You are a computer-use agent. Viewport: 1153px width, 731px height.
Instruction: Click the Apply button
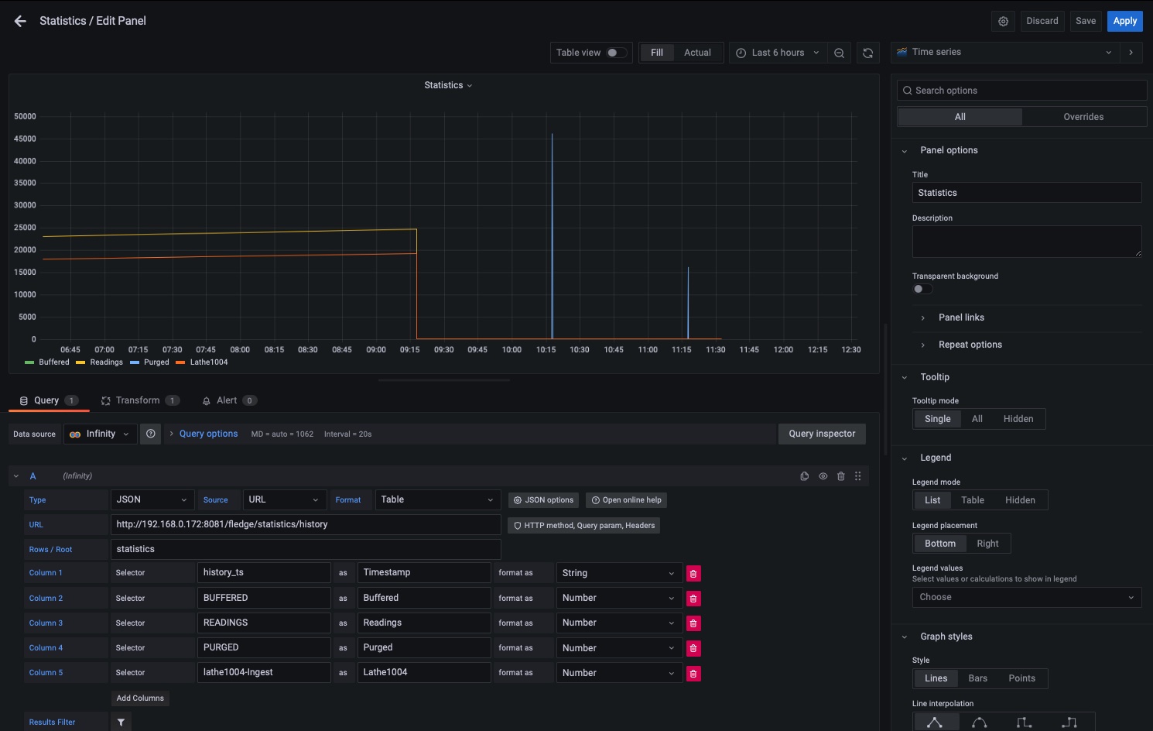coord(1124,21)
